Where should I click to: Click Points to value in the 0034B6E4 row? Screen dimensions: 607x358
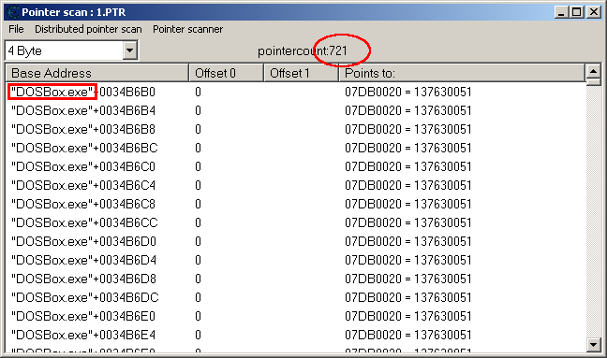coord(408,335)
